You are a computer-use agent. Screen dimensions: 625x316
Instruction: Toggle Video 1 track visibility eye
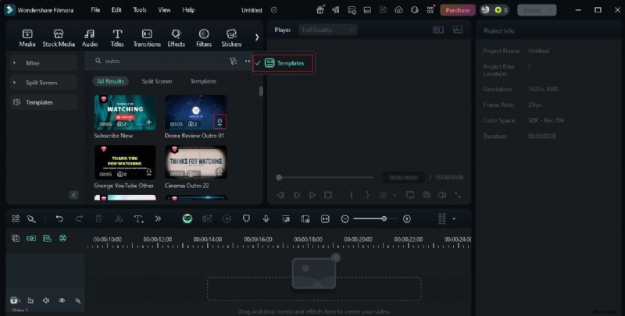click(x=62, y=300)
